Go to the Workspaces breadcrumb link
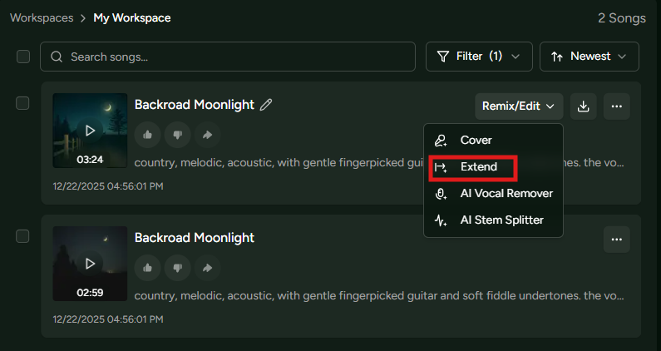Screen dimensions: 661x351 [x=39, y=17]
